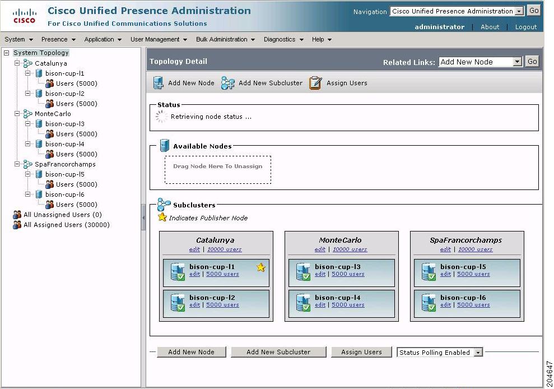Click Go button next to Related Links
Screen dimensions: 554x389
click(532, 62)
